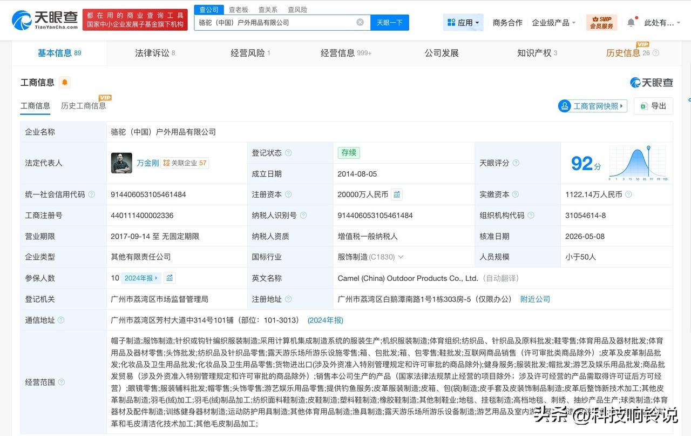This screenshot has height=436, width=691.
Task: Select the 公司发展 tab
Action: (x=442, y=53)
